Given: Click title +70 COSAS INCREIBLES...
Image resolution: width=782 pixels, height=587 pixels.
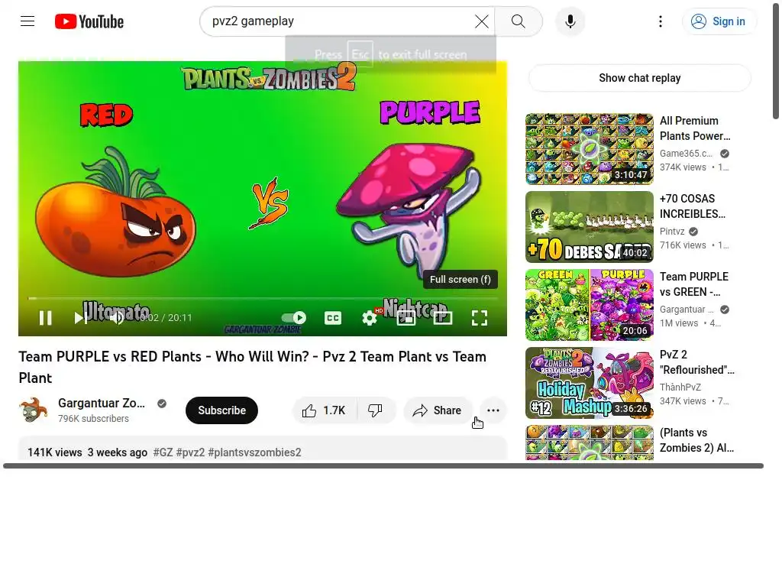Looking at the screenshot, I should 692,206.
